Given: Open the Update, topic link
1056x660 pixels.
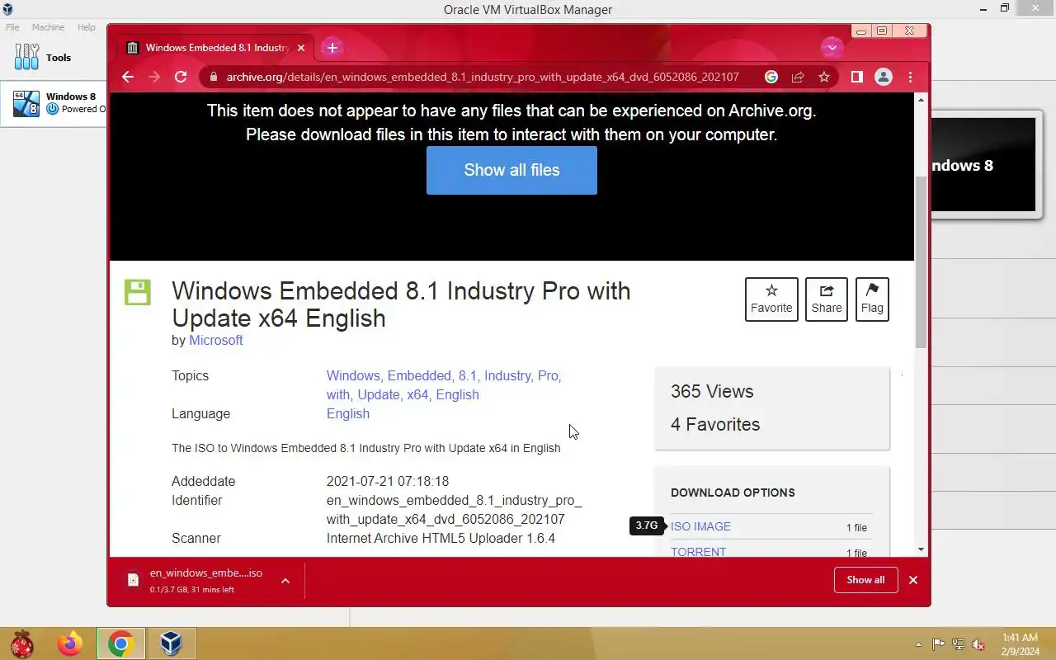Looking at the screenshot, I should click(x=379, y=394).
